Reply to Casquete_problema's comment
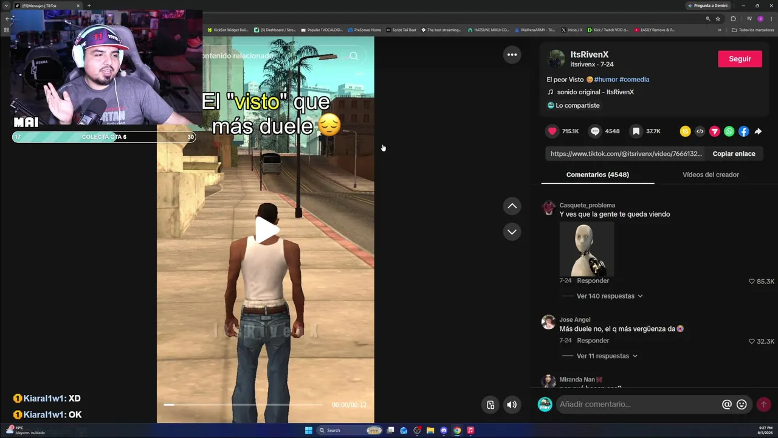778x438 pixels. tap(593, 280)
